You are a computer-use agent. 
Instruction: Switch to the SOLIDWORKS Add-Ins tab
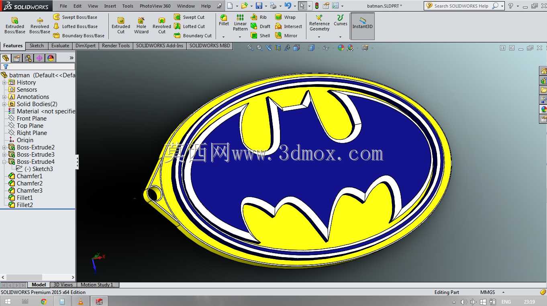[x=159, y=46]
